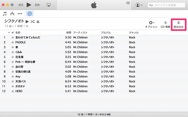The width and height of the screenshot is (188, 117).
Task: Uncheck the Pink ～ 奇妙な夢 checkbox
Action: point(13,62)
